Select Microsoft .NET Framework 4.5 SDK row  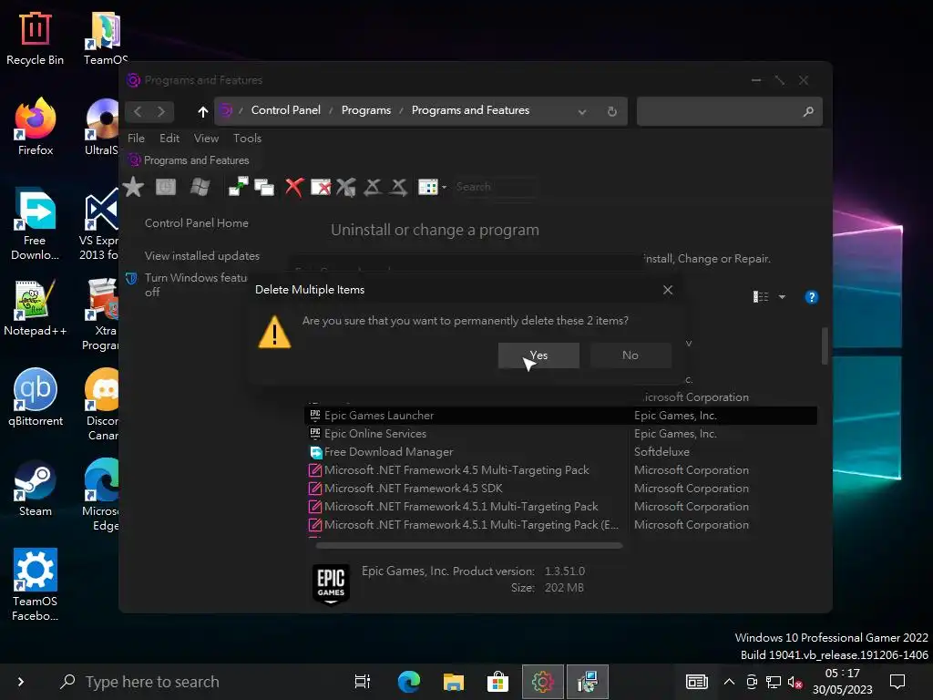coord(560,489)
